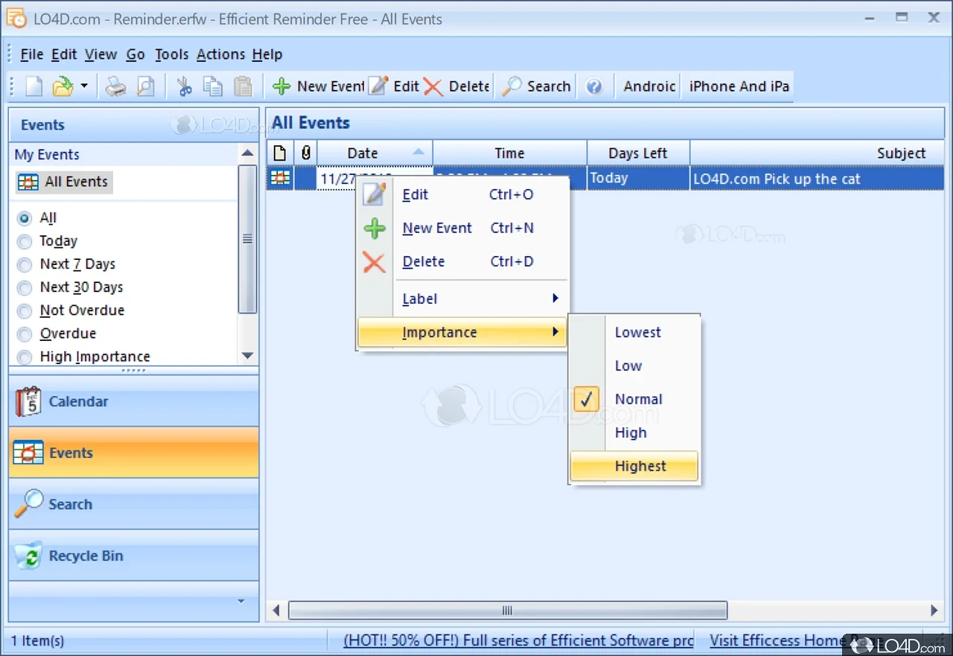Select the Today filter radio button

pyautogui.click(x=24, y=241)
